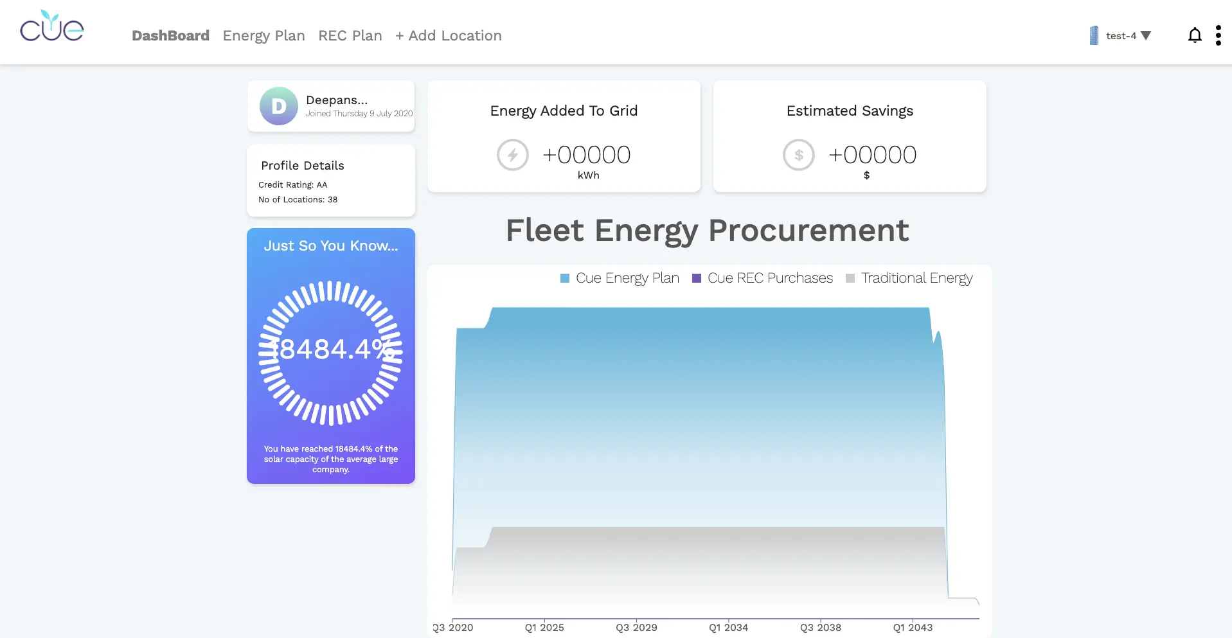Expand the test-4 location dropdown arrow
Viewport: 1232px width, 638px height.
1148,36
